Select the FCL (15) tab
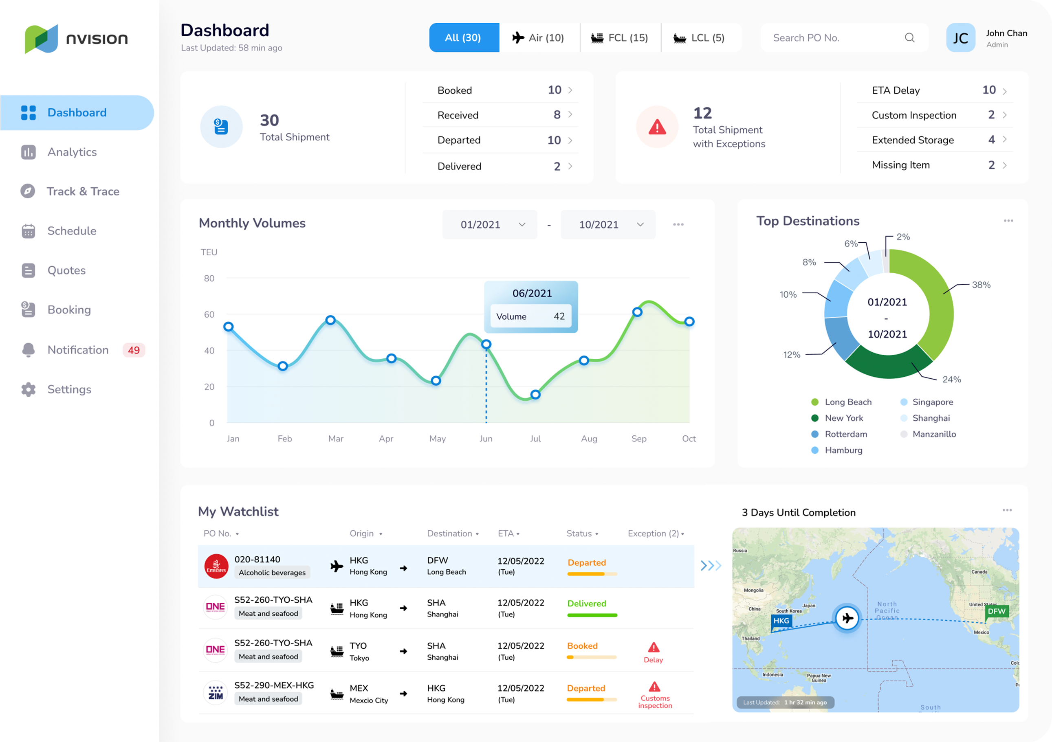1052x742 pixels. pyautogui.click(x=620, y=37)
